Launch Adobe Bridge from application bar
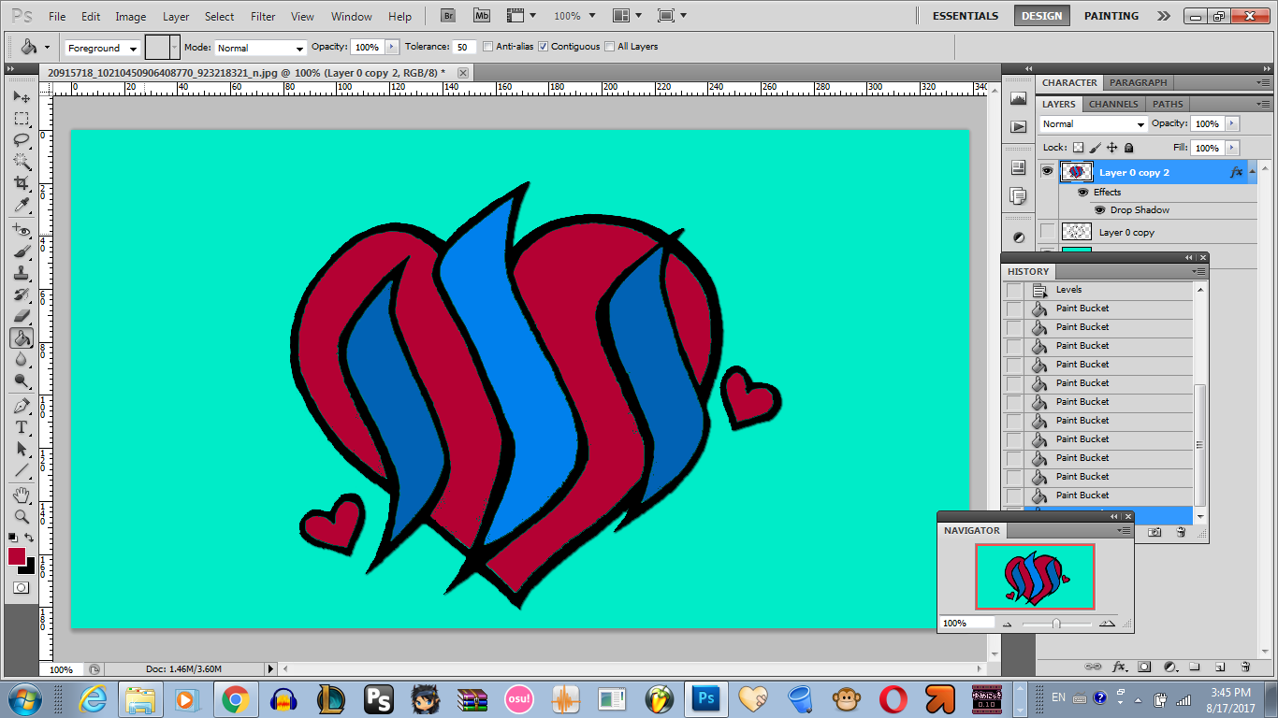The height and width of the screenshot is (718, 1278). [448, 16]
